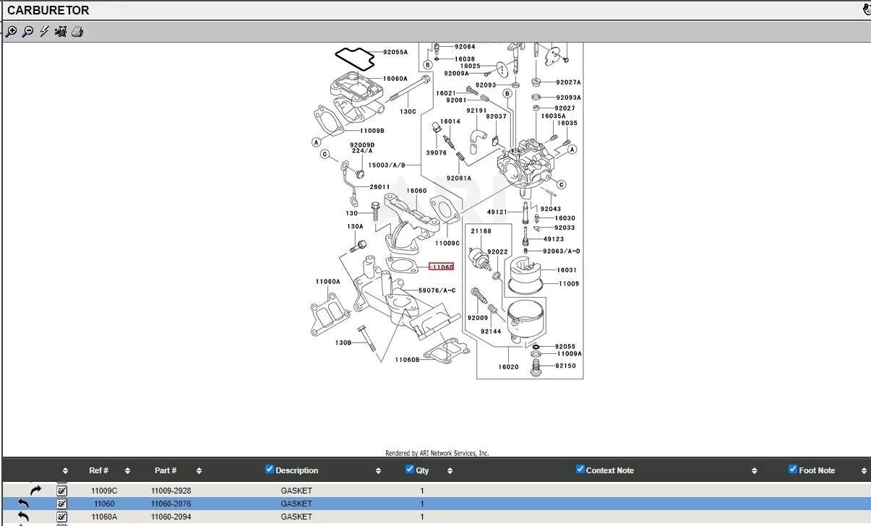
Task: Click sort arrows right of Description column
Action: (x=378, y=471)
